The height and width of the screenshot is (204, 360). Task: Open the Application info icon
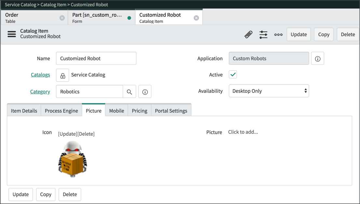(317, 58)
